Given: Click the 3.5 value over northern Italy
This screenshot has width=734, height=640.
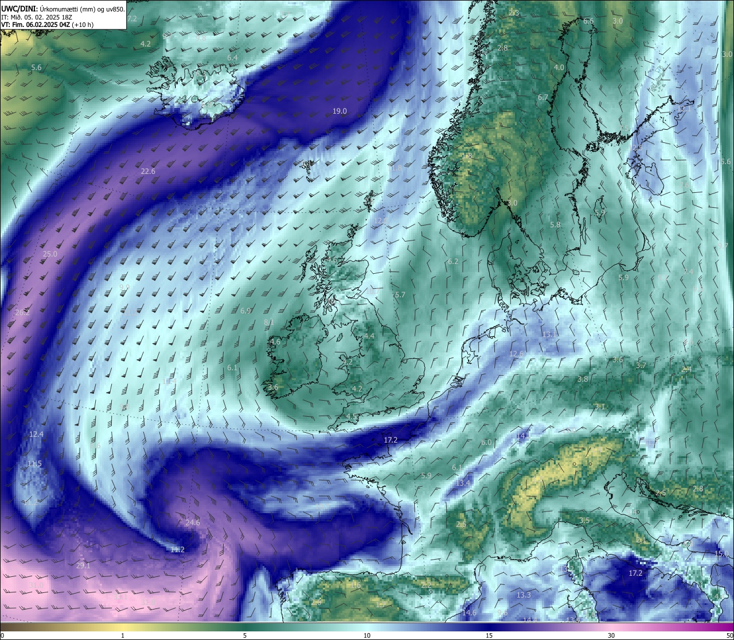Looking at the screenshot, I should point(584,520).
